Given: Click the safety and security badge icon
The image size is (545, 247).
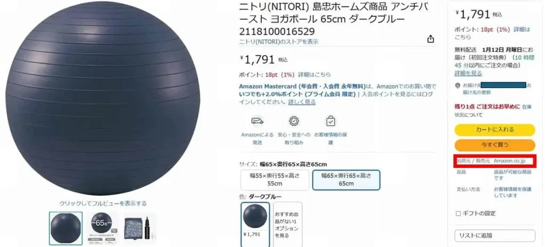Looking at the screenshot, I should click(294, 121).
